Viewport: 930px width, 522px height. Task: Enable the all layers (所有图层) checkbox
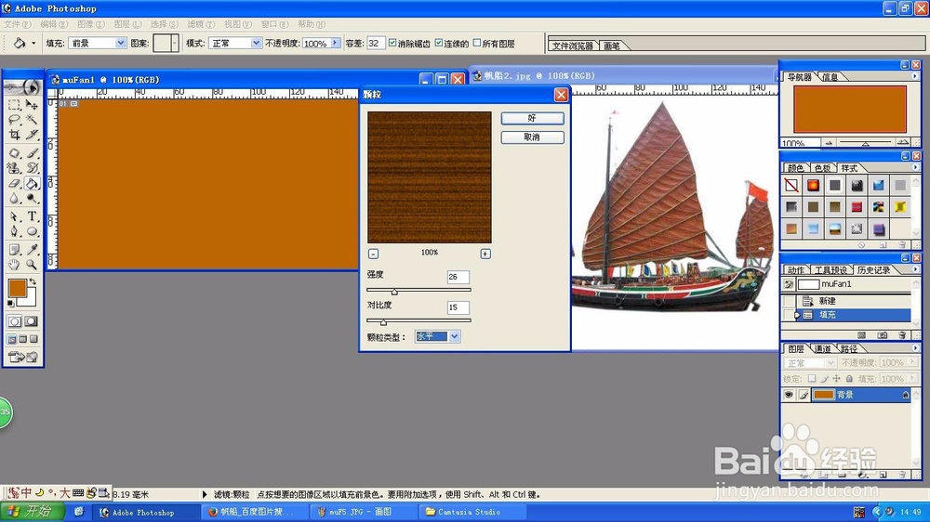pyautogui.click(x=476, y=43)
